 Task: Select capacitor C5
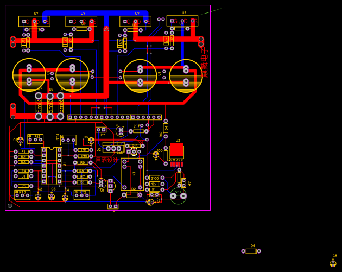[91, 141]
